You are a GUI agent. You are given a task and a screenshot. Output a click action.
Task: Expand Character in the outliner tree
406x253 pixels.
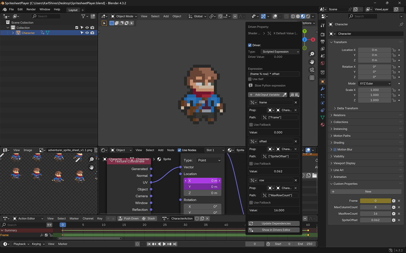pos(13,33)
